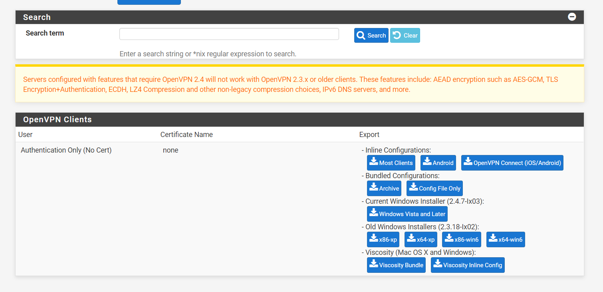Viewport: 603px width, 292px height.
Task: Download the Windows Vista and Later installer
Action: (407, 214)
